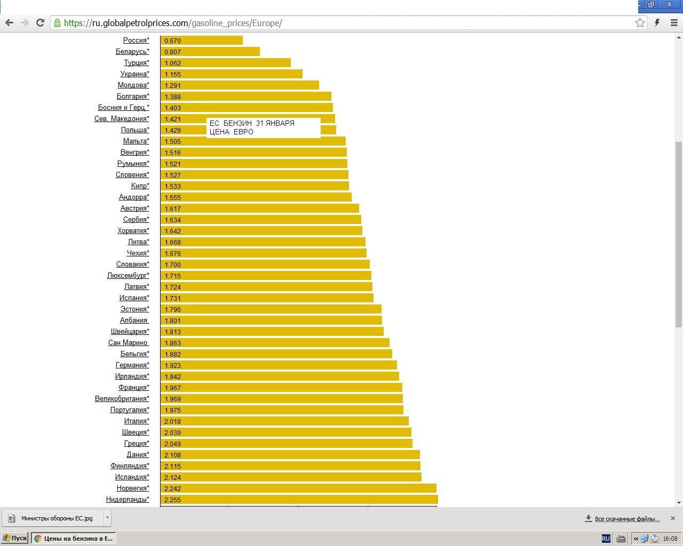Open the Украина country link
This screenshot has width=683, height=546.
(134, 74)
